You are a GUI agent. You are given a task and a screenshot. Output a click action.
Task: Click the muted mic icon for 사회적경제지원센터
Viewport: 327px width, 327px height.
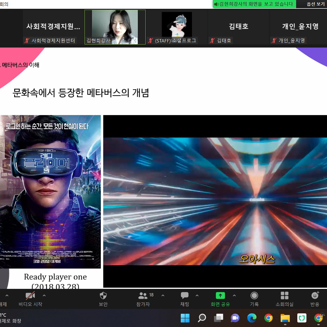tap(27, 41)
